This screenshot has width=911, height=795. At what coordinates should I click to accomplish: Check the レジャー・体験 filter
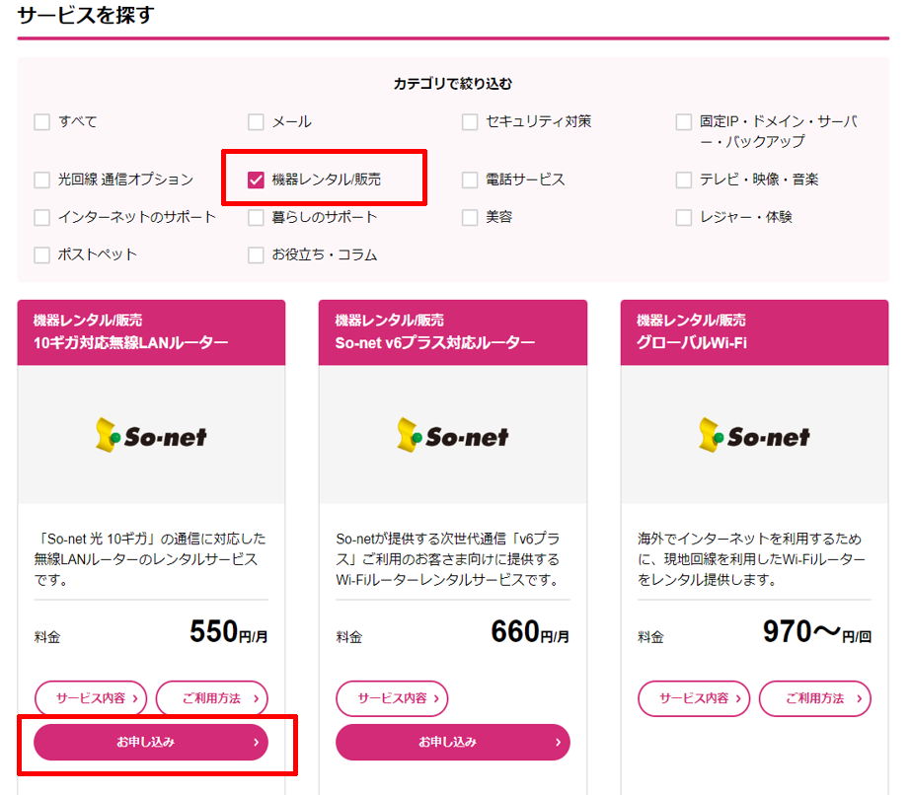[684, 217]
